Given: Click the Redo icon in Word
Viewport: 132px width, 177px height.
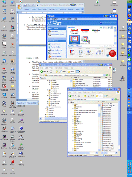Looking at the screenshot, I should point(33,5).
